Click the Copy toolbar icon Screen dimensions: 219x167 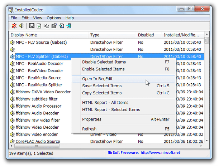(x=47, y=26)
